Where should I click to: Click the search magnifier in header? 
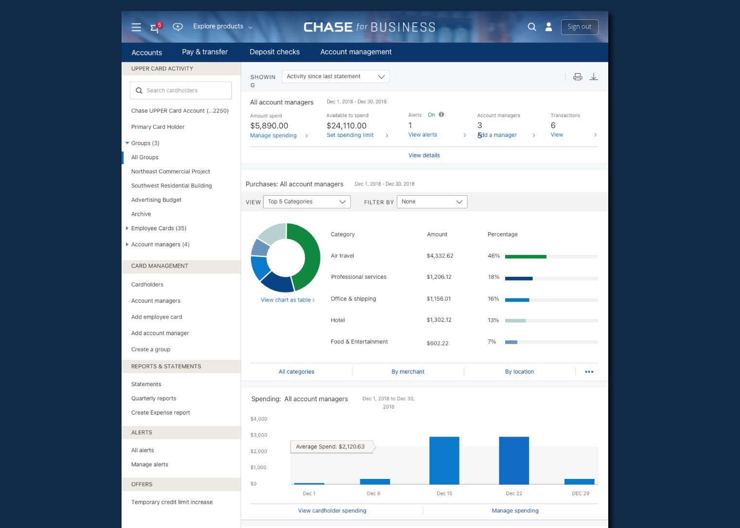point(532,27)
